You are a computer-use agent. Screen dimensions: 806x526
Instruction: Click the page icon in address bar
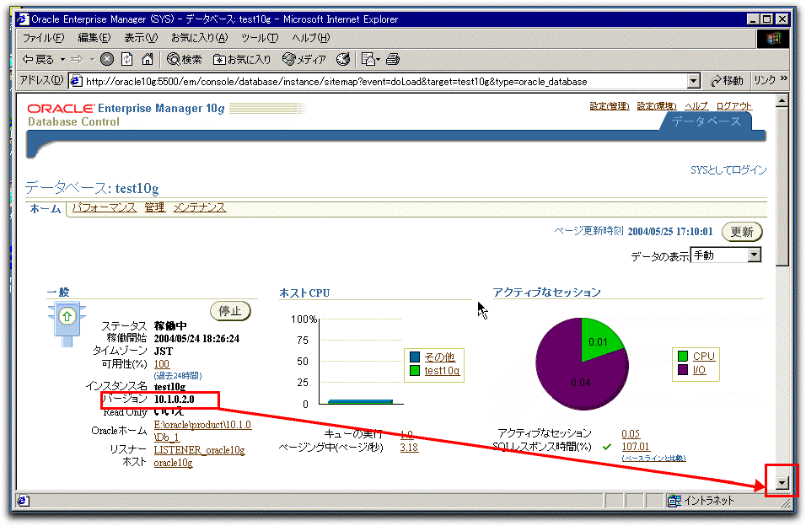76,81
